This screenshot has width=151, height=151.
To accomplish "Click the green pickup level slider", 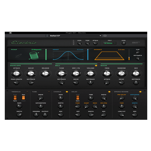I will 46,55.
